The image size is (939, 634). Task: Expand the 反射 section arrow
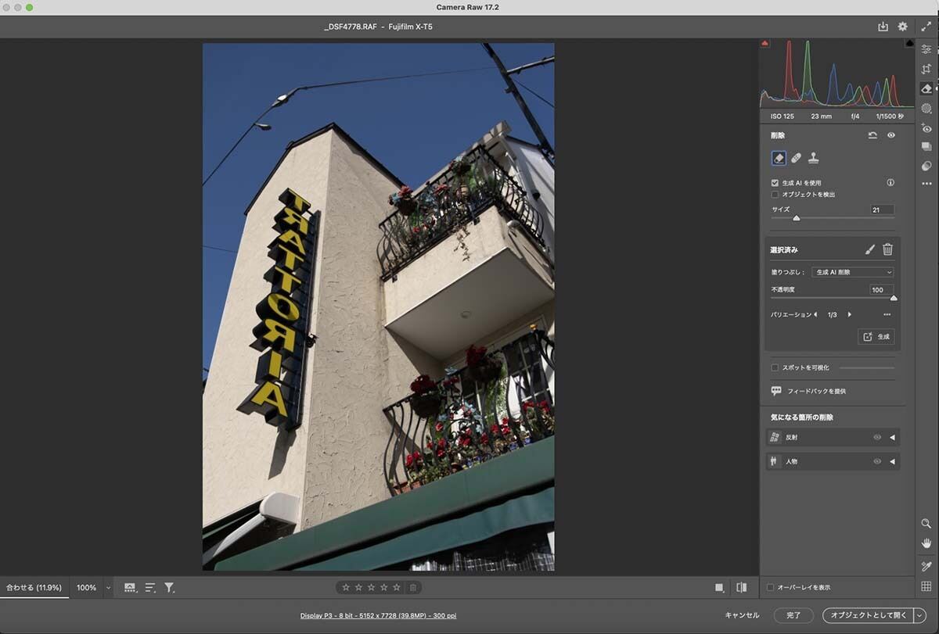pos(892,438)
